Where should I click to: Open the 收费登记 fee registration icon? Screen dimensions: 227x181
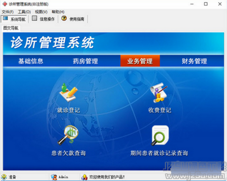click(x=159, y=93)
